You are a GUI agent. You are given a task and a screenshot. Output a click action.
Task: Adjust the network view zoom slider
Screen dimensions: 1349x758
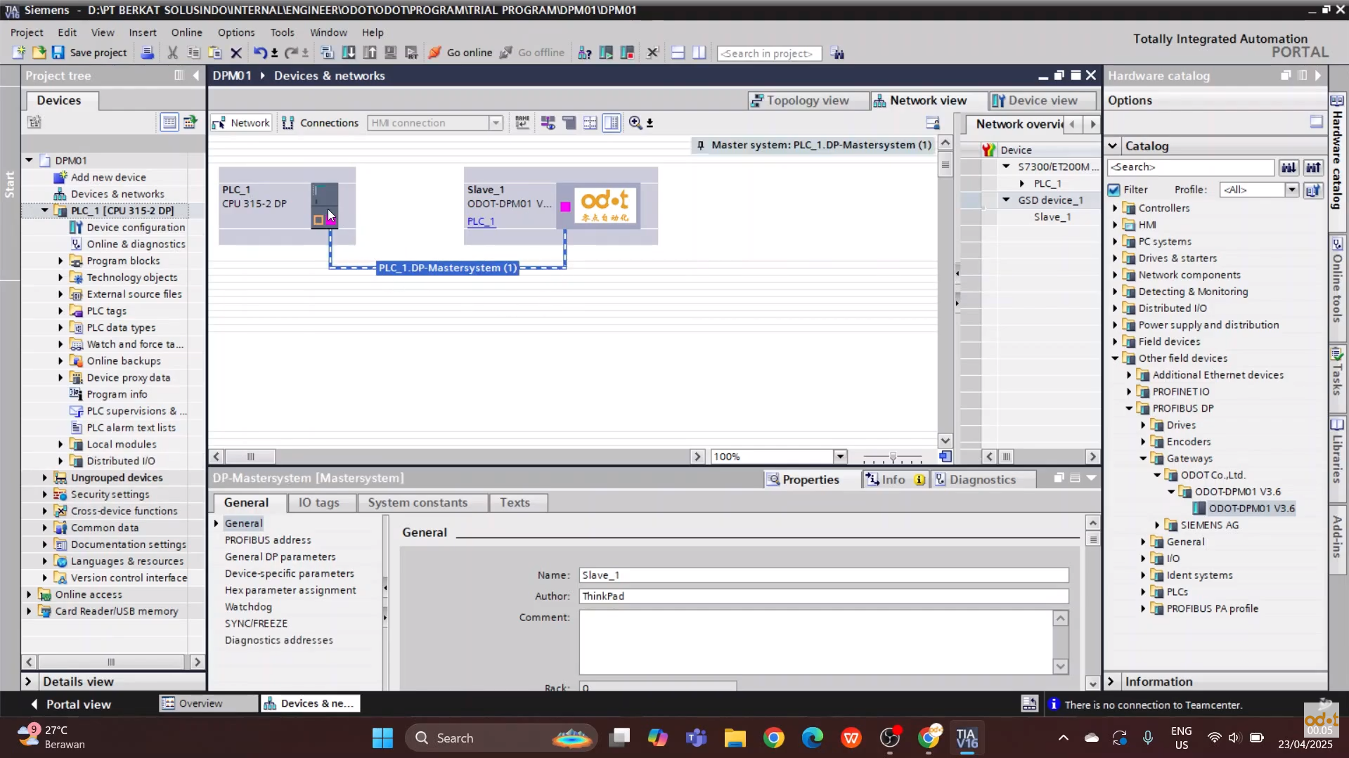click(893, 457)
